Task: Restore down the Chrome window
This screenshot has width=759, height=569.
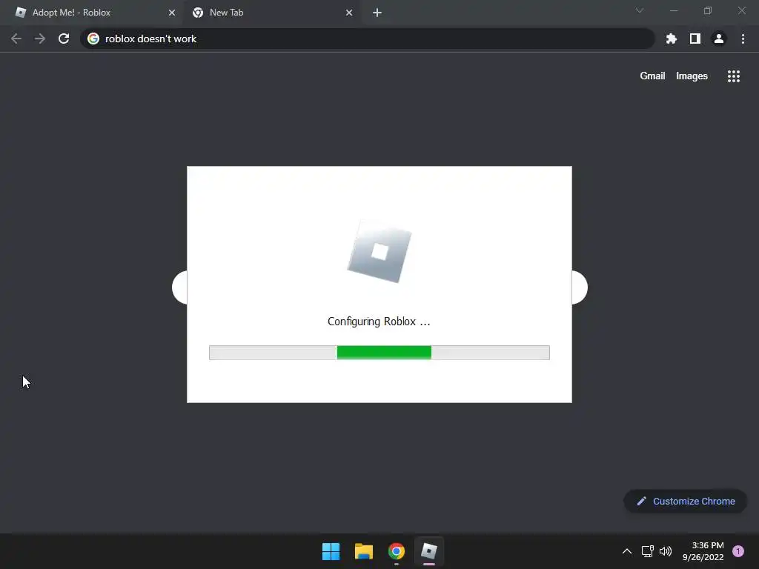Action: tap(708, 10)
